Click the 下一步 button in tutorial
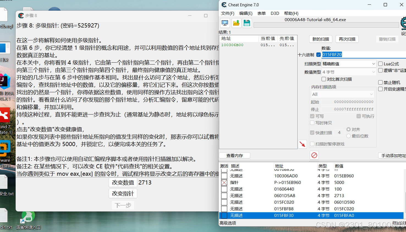Image resolution: width=406 pixels, height=232 pixels. 123,205
